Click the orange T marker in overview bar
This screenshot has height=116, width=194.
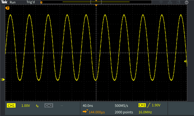point(41,2)
